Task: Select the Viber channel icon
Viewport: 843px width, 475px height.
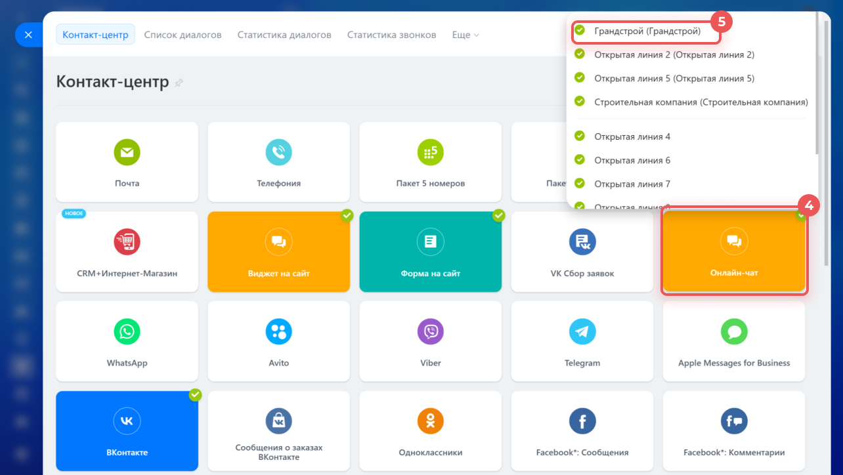Action: coord(431,331)
